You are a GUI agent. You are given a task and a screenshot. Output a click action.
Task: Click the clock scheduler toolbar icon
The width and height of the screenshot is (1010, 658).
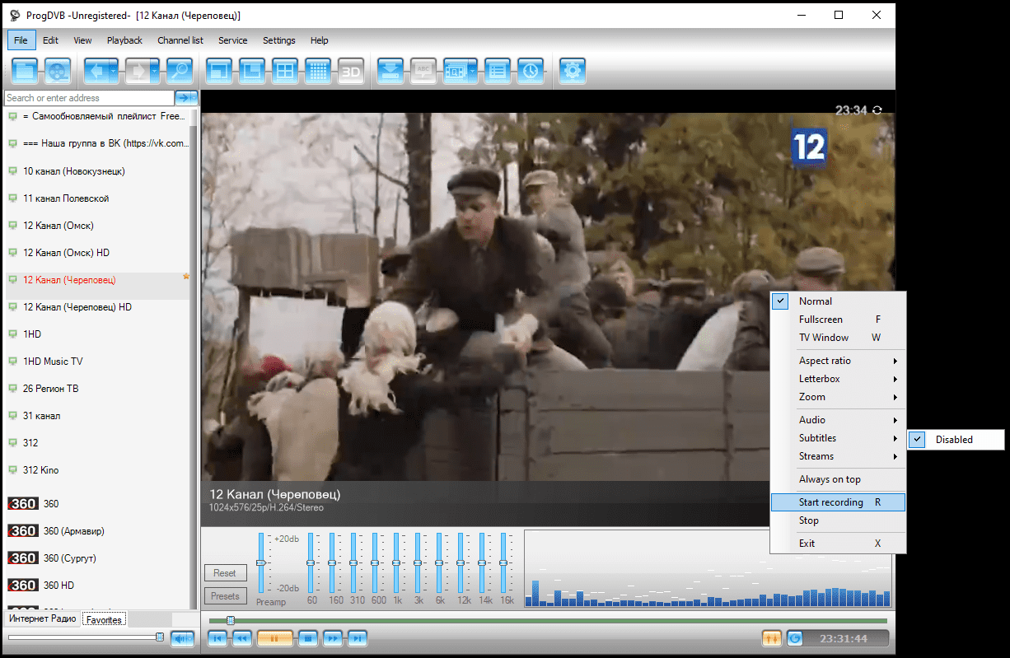tap(531, 72)
